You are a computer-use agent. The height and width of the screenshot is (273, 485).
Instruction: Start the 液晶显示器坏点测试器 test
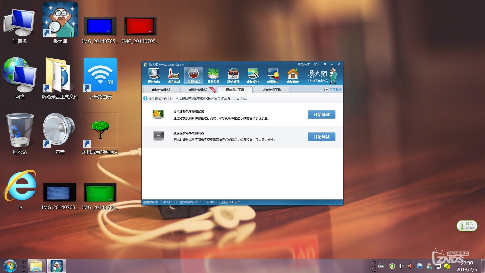(x=322, y=137)
